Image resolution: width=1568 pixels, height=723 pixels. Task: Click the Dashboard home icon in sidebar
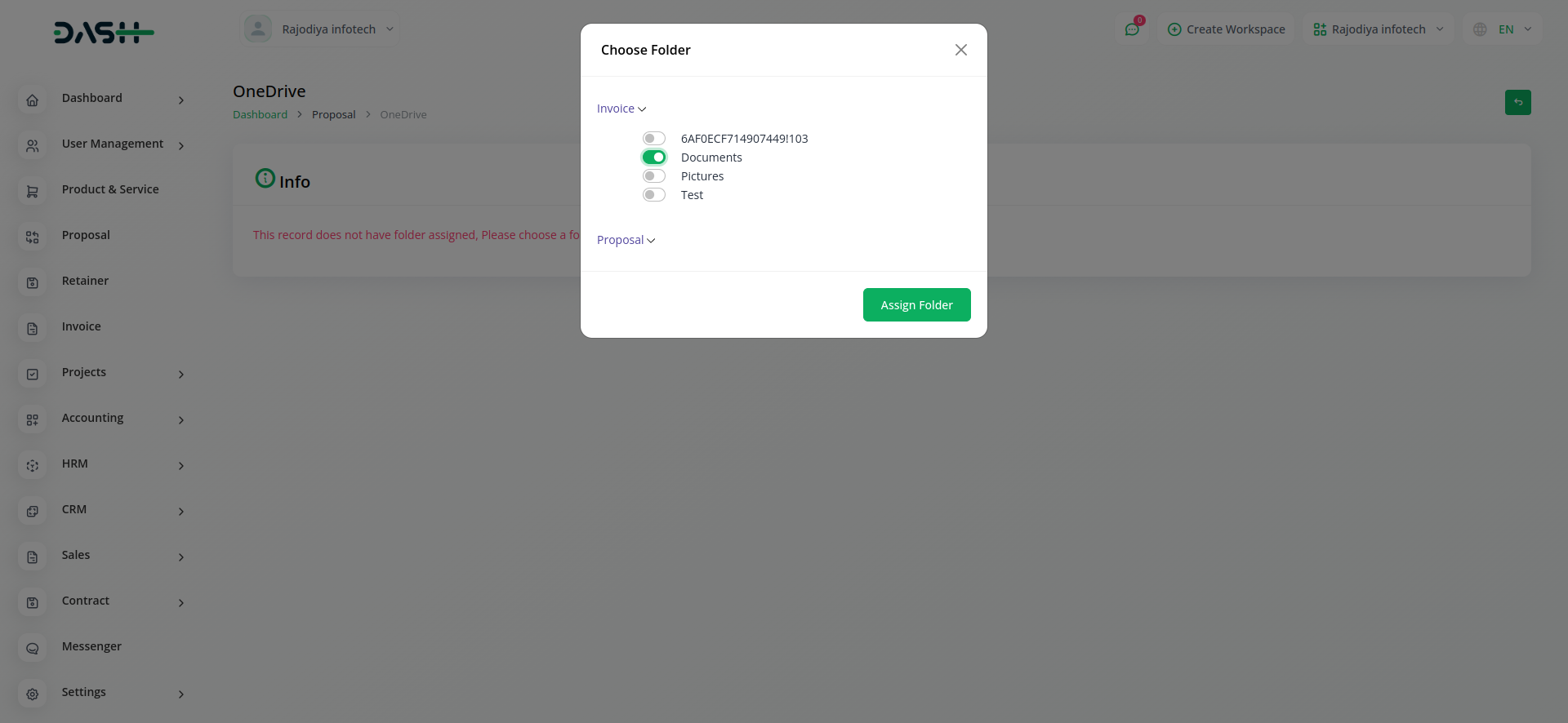[x=33, y=100]
